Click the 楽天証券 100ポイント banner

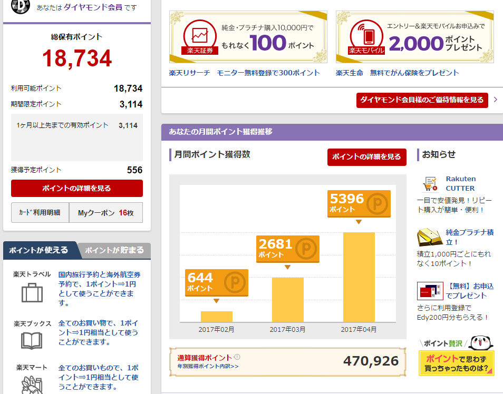(x=248, y=37)
